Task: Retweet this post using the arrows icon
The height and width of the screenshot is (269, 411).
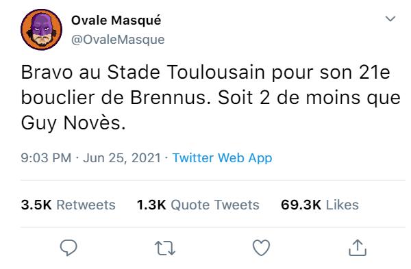Action: point(165,248)
